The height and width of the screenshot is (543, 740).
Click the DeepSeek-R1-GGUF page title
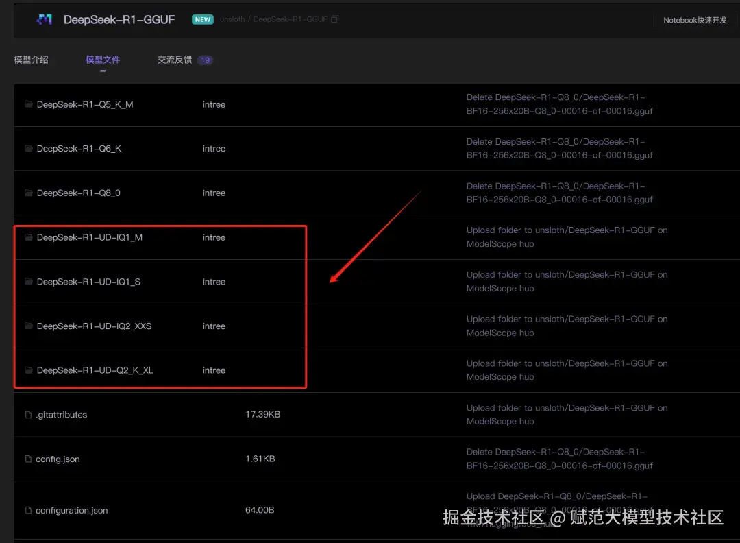click(x=119, y=19)
